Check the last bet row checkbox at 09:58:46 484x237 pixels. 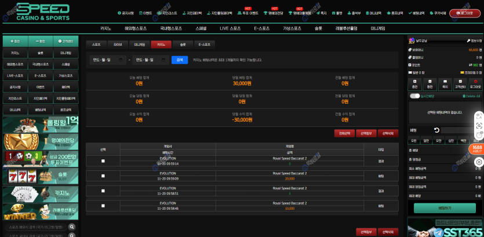tap(103, 206)
